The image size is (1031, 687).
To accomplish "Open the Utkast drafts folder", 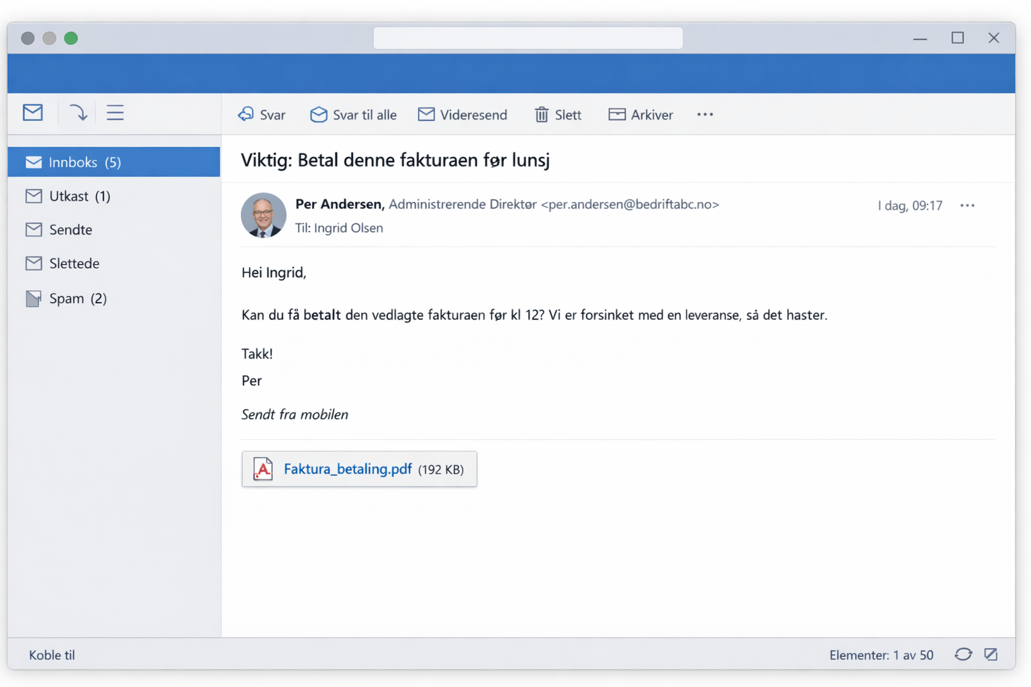I will click(79, 196).
